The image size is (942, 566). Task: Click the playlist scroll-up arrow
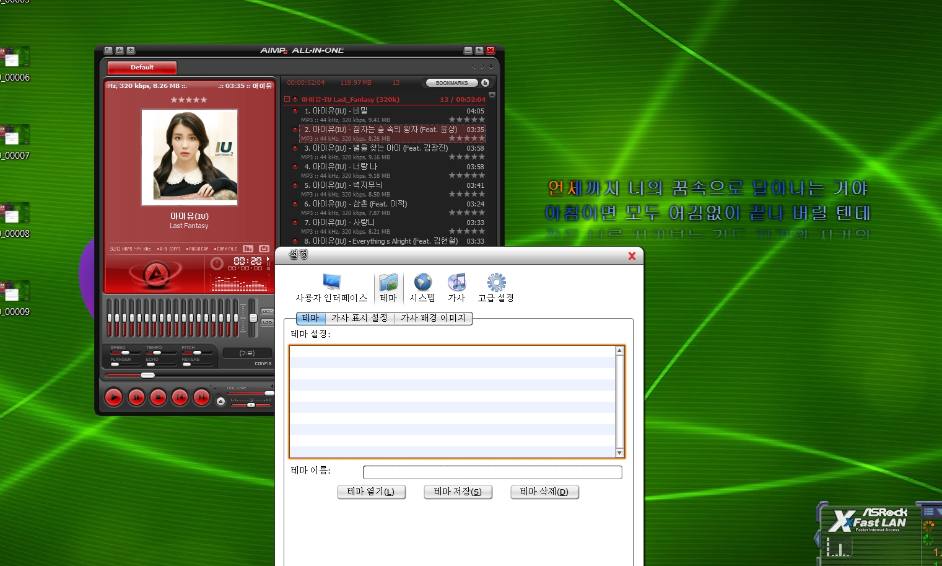pos(492,95)
